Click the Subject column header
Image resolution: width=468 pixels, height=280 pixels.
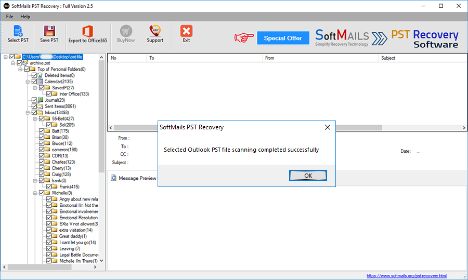pos(422,58)
